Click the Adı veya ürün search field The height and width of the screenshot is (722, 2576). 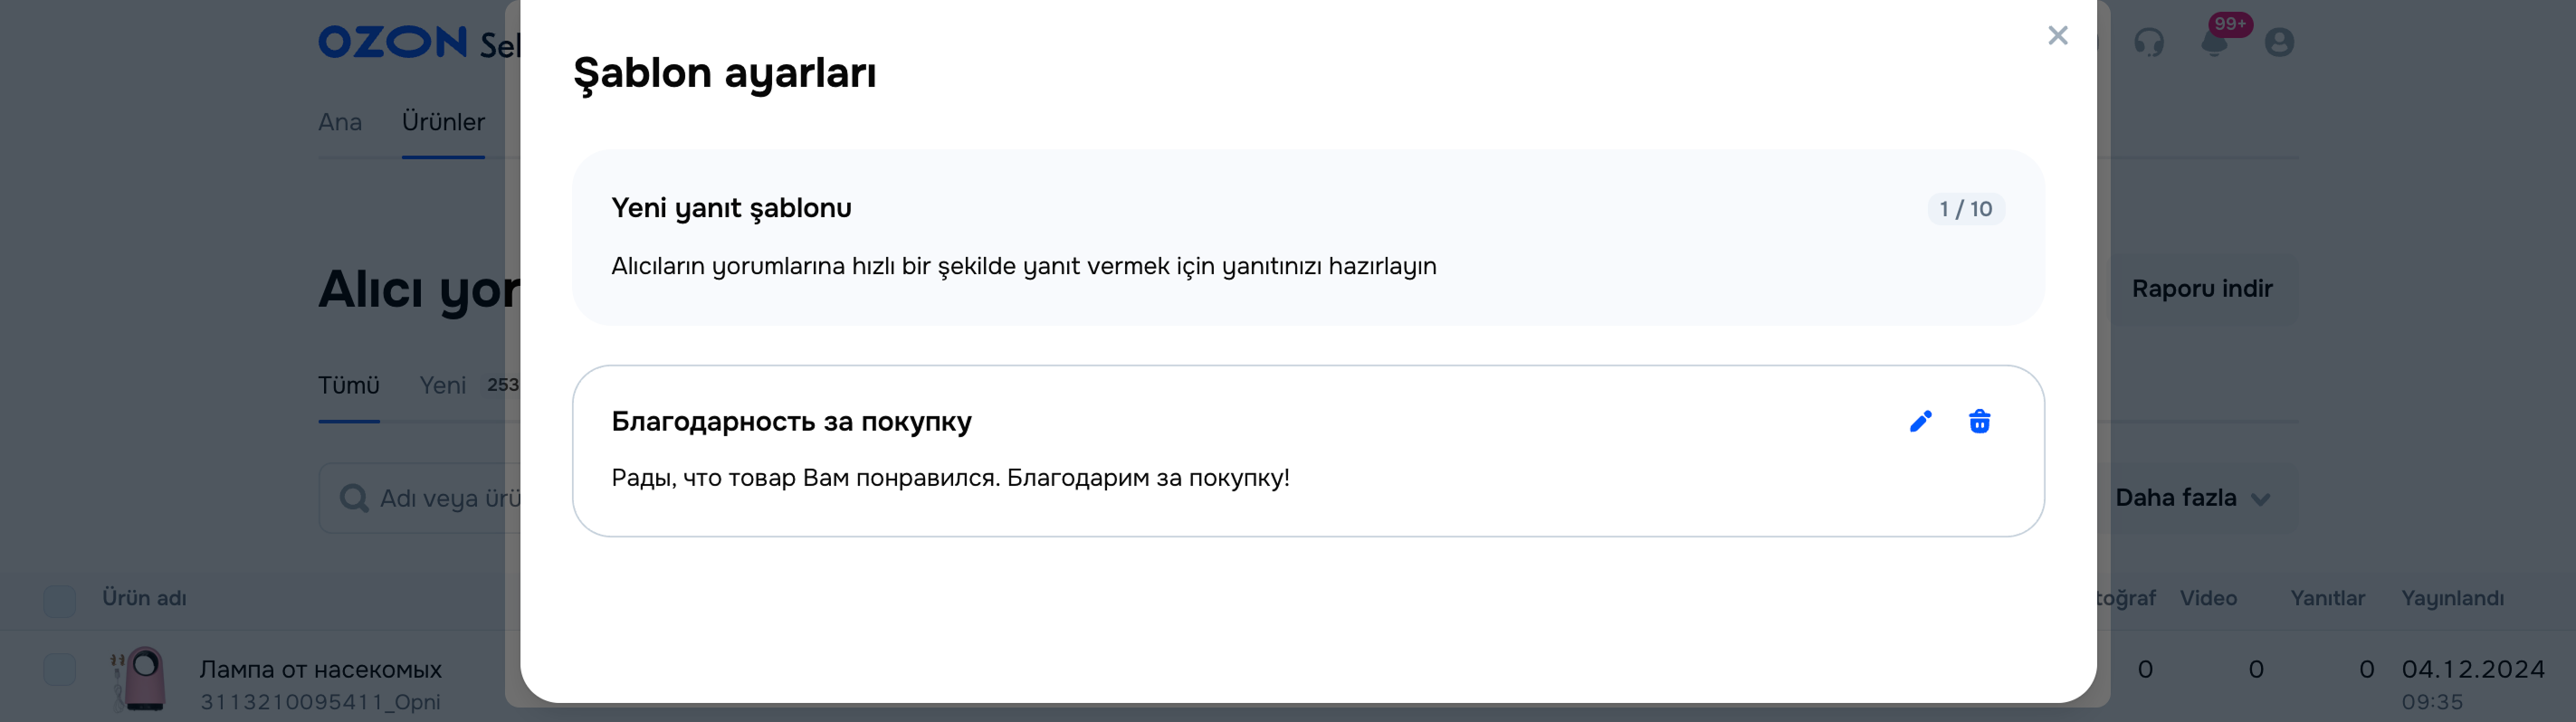[450, 498]
